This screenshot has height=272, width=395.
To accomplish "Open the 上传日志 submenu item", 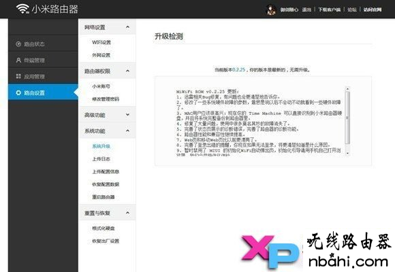I will pyautogui.click(x=101, y=159).
